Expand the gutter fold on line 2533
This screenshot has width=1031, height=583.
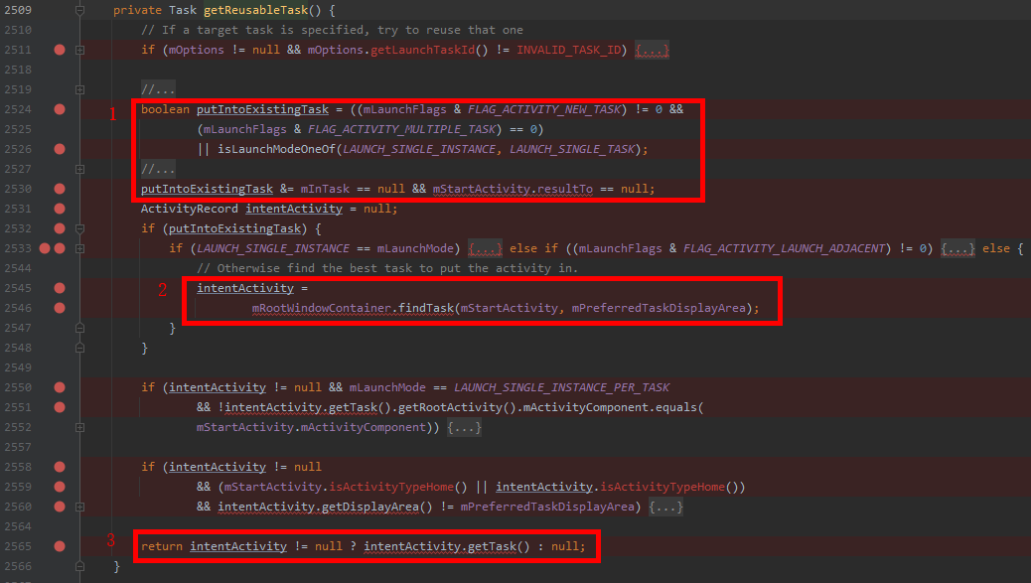79,248
